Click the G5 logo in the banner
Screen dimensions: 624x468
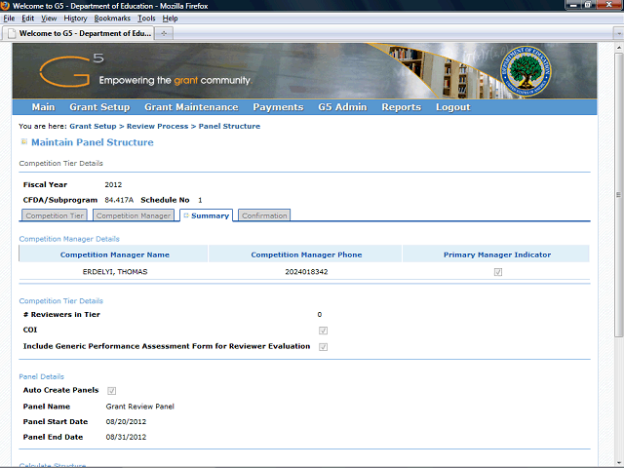(71, 71)
